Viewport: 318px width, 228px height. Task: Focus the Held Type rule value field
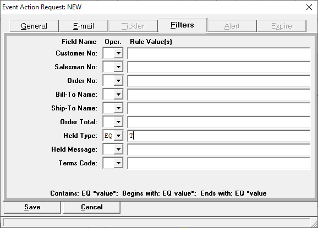(219, 136)
